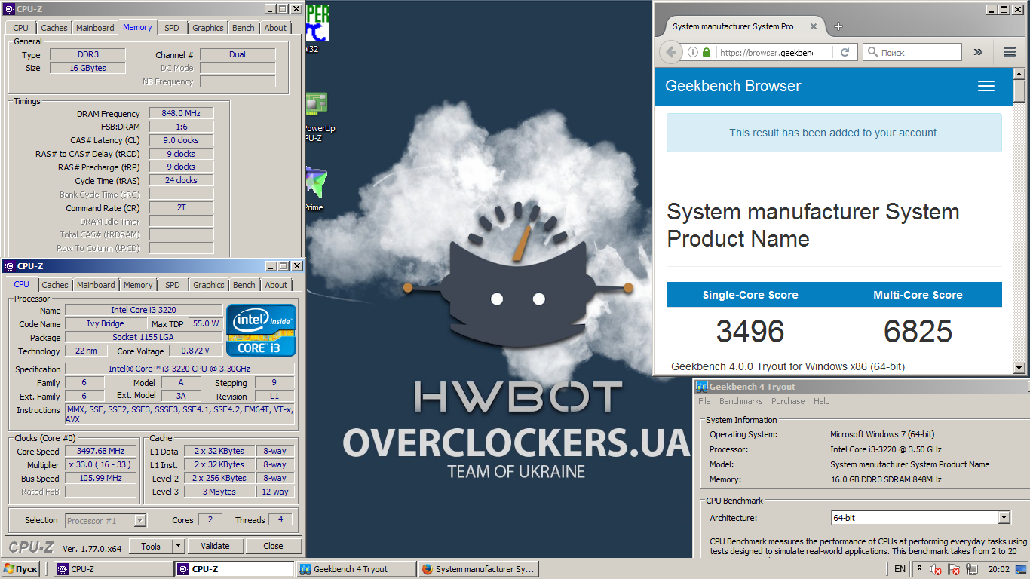Viewport: 1030px width, 579px height.
Task: Click the taskbar clock showing 20:02
Action: click(x=998, y=569)
